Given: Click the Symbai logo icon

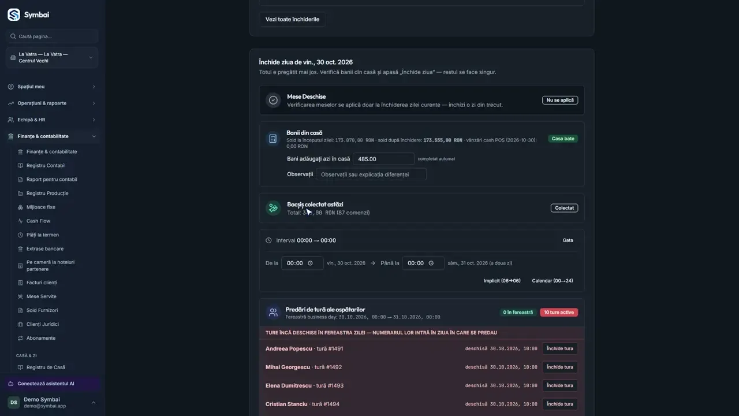Looking at the screenshot, I should coord(13,15).
